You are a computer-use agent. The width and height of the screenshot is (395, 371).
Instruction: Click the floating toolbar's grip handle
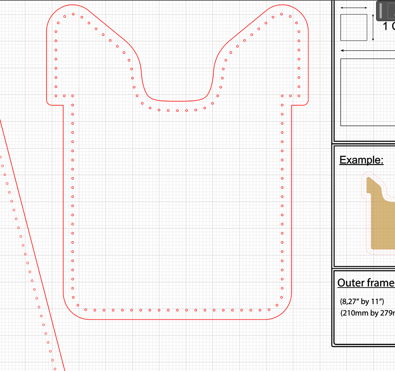click(381, 11)
